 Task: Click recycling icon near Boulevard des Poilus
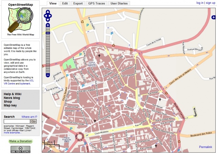[179, 141]
